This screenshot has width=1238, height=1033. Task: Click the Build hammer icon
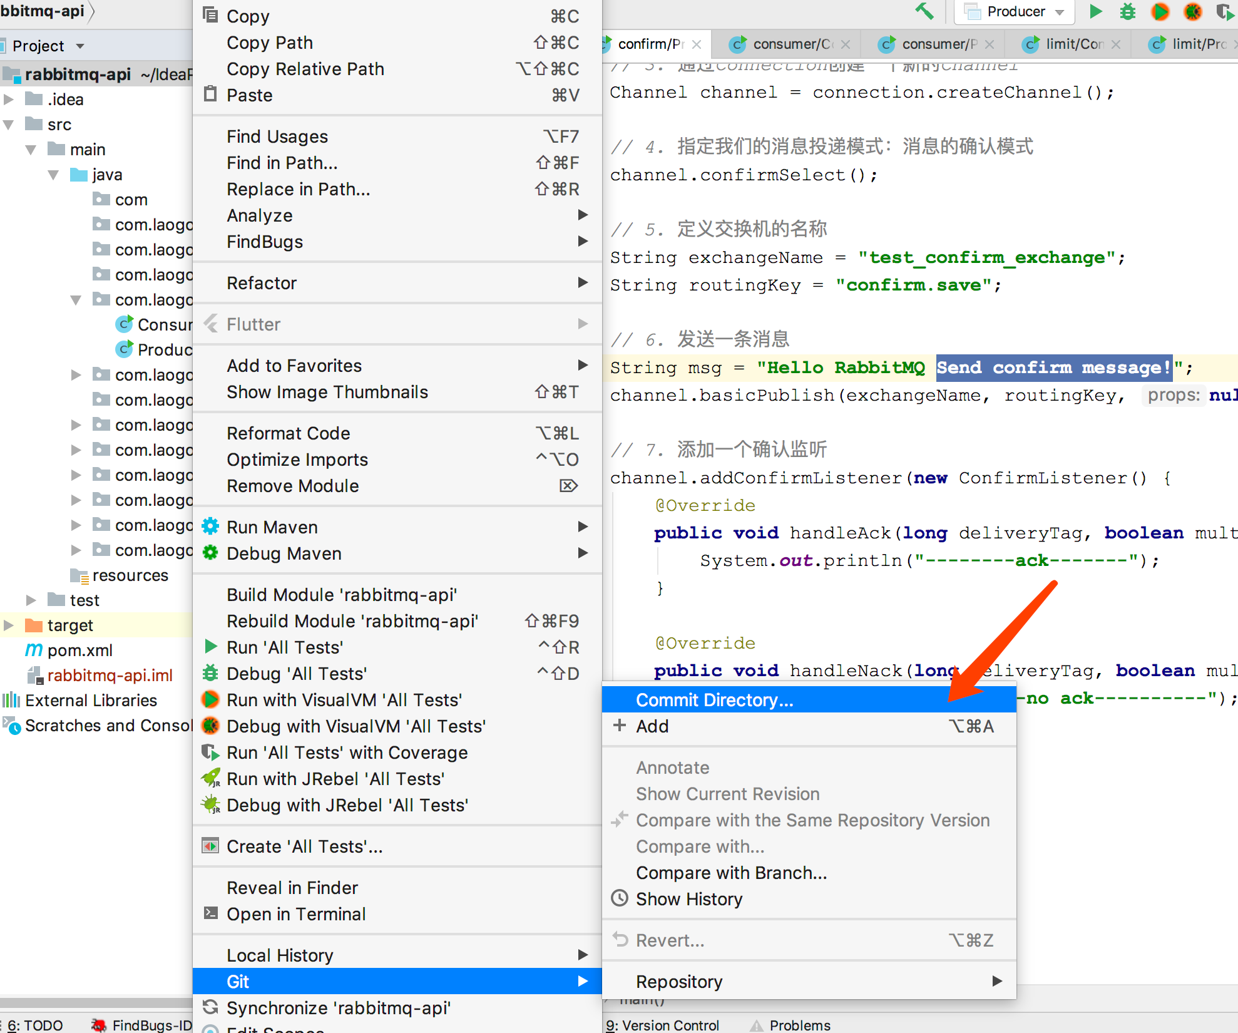924,11
